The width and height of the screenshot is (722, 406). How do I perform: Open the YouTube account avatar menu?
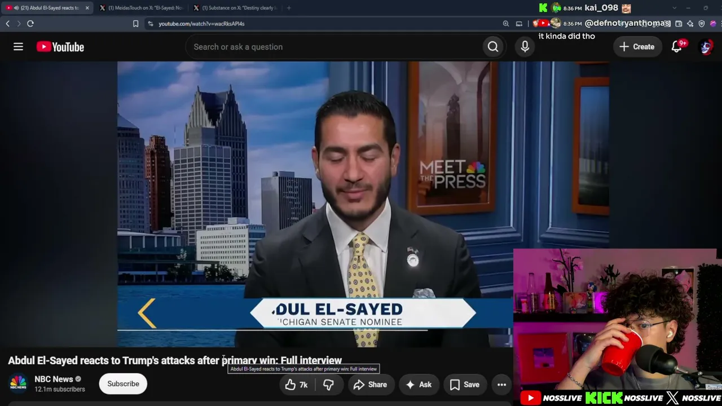tap(706, 47)
